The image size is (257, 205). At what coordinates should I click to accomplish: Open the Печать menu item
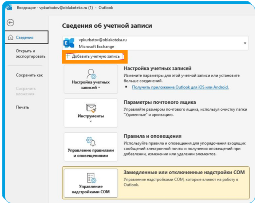click(23, 107)
